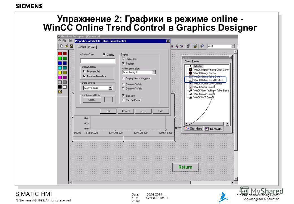The height and width of the screenshot is (204, 294).
Task: Toggle the Sizeable checkbox
Action: (123, 95)
